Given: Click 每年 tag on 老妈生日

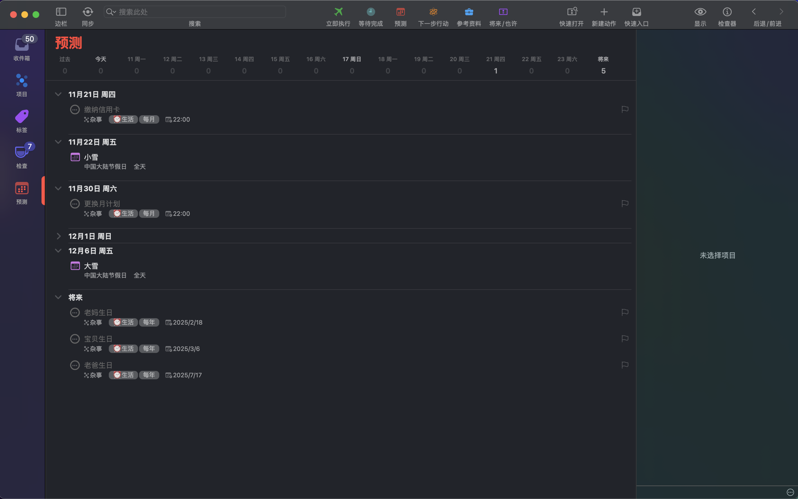Looking at the screenshot, I should click(x=149, y=322).
